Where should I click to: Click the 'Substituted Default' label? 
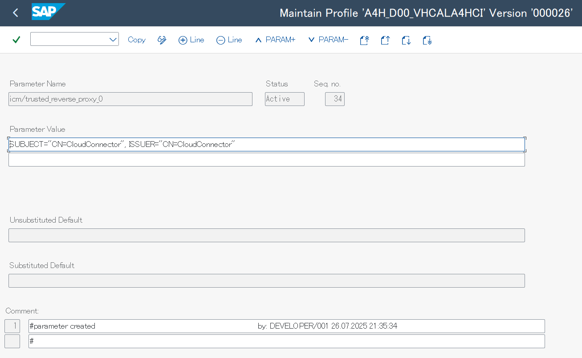click(42, 265)
